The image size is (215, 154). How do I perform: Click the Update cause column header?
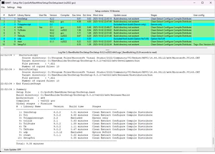tap(120, 15)
